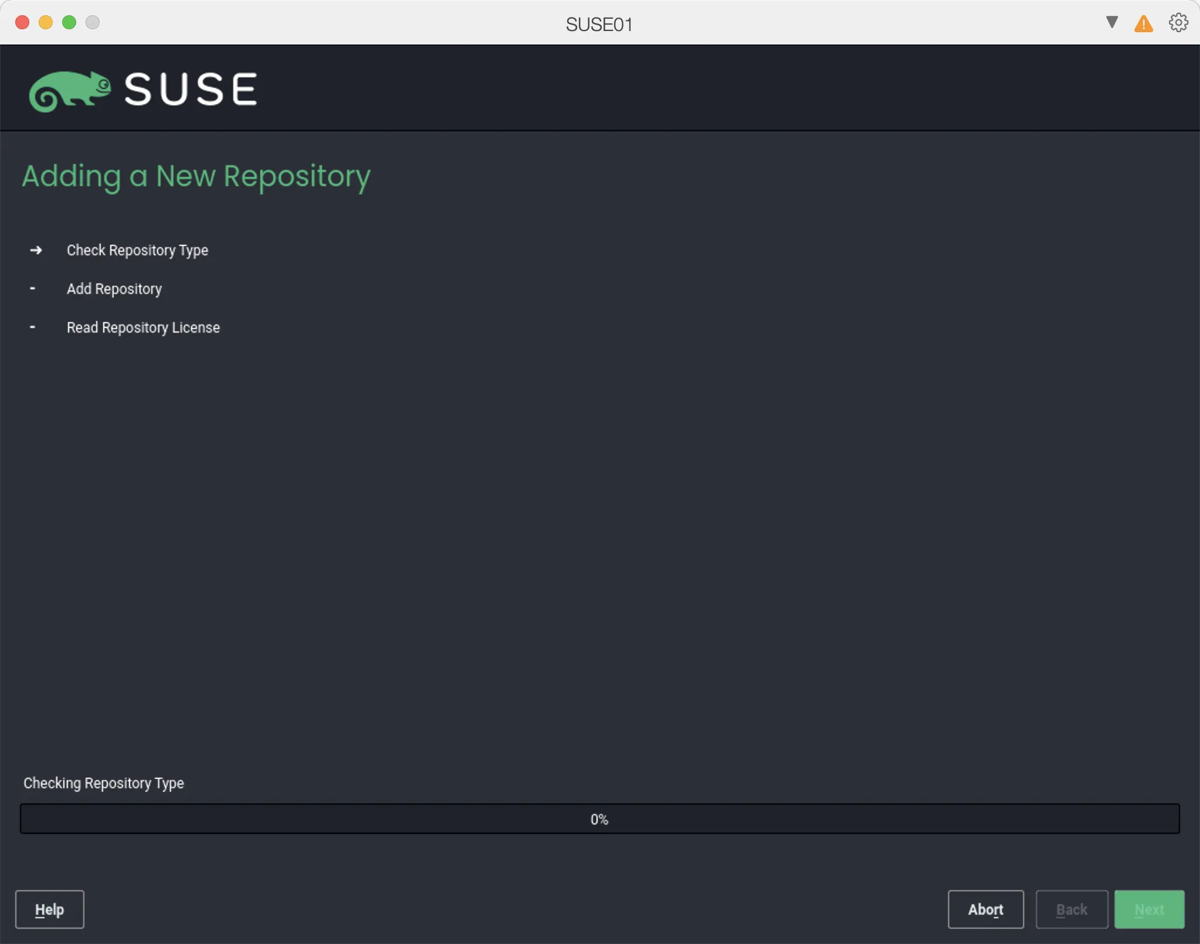This screenshot has width=1200, height=944.
Task: Expand the Read Repository License step
Action: [143, 327]
